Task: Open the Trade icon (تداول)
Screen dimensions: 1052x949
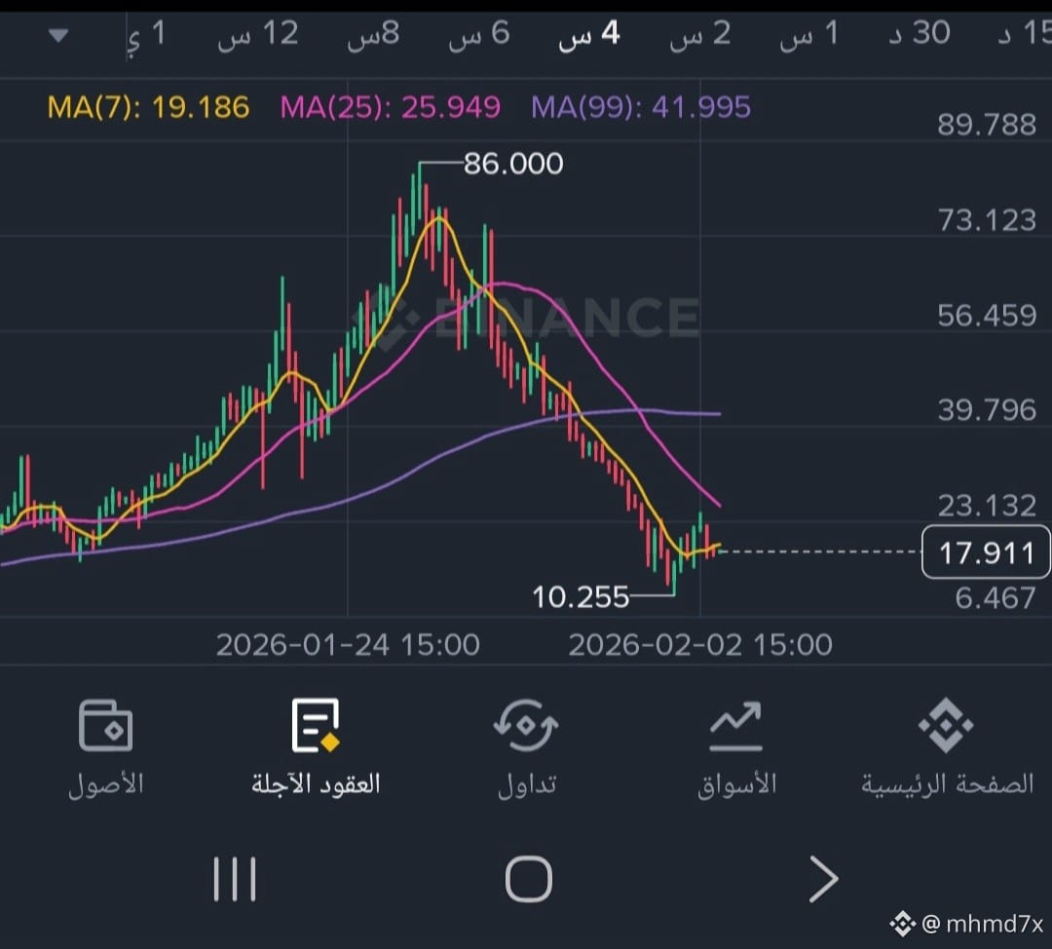Action: point(526,725)
